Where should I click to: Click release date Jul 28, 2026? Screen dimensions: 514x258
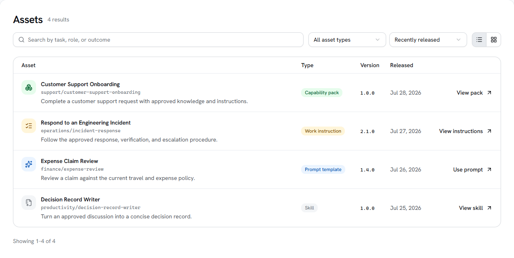406,93
